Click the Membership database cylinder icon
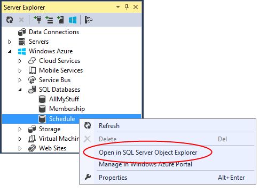Screen dimensions: 267x192 click(x=42, y=109)
